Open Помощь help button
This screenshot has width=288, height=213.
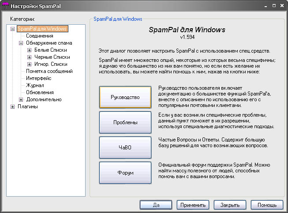click(267, 205)
